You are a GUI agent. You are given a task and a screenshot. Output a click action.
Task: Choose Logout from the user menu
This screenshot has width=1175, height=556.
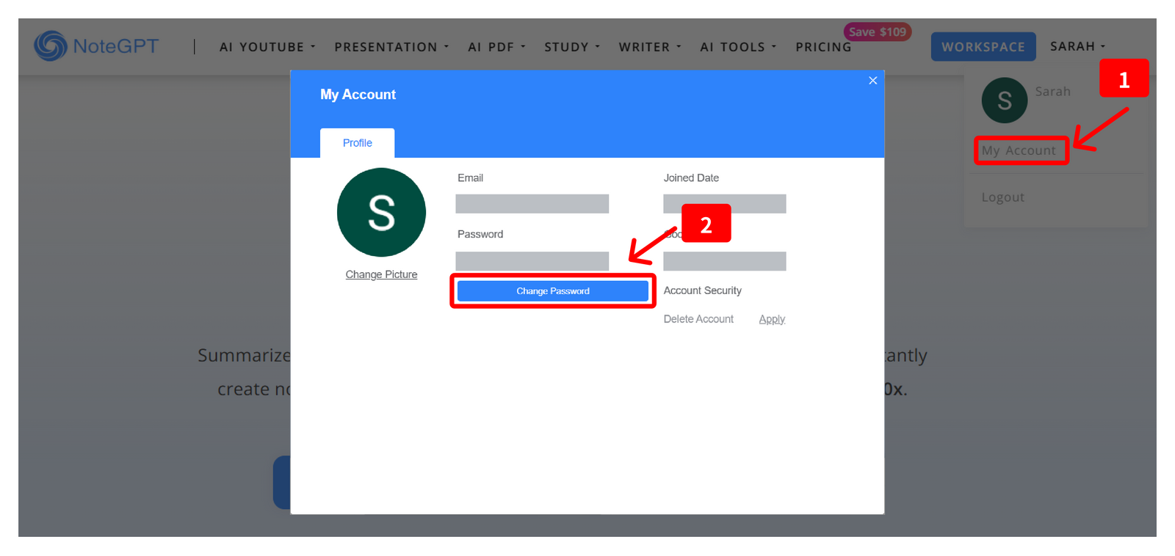pos(1002,197)
